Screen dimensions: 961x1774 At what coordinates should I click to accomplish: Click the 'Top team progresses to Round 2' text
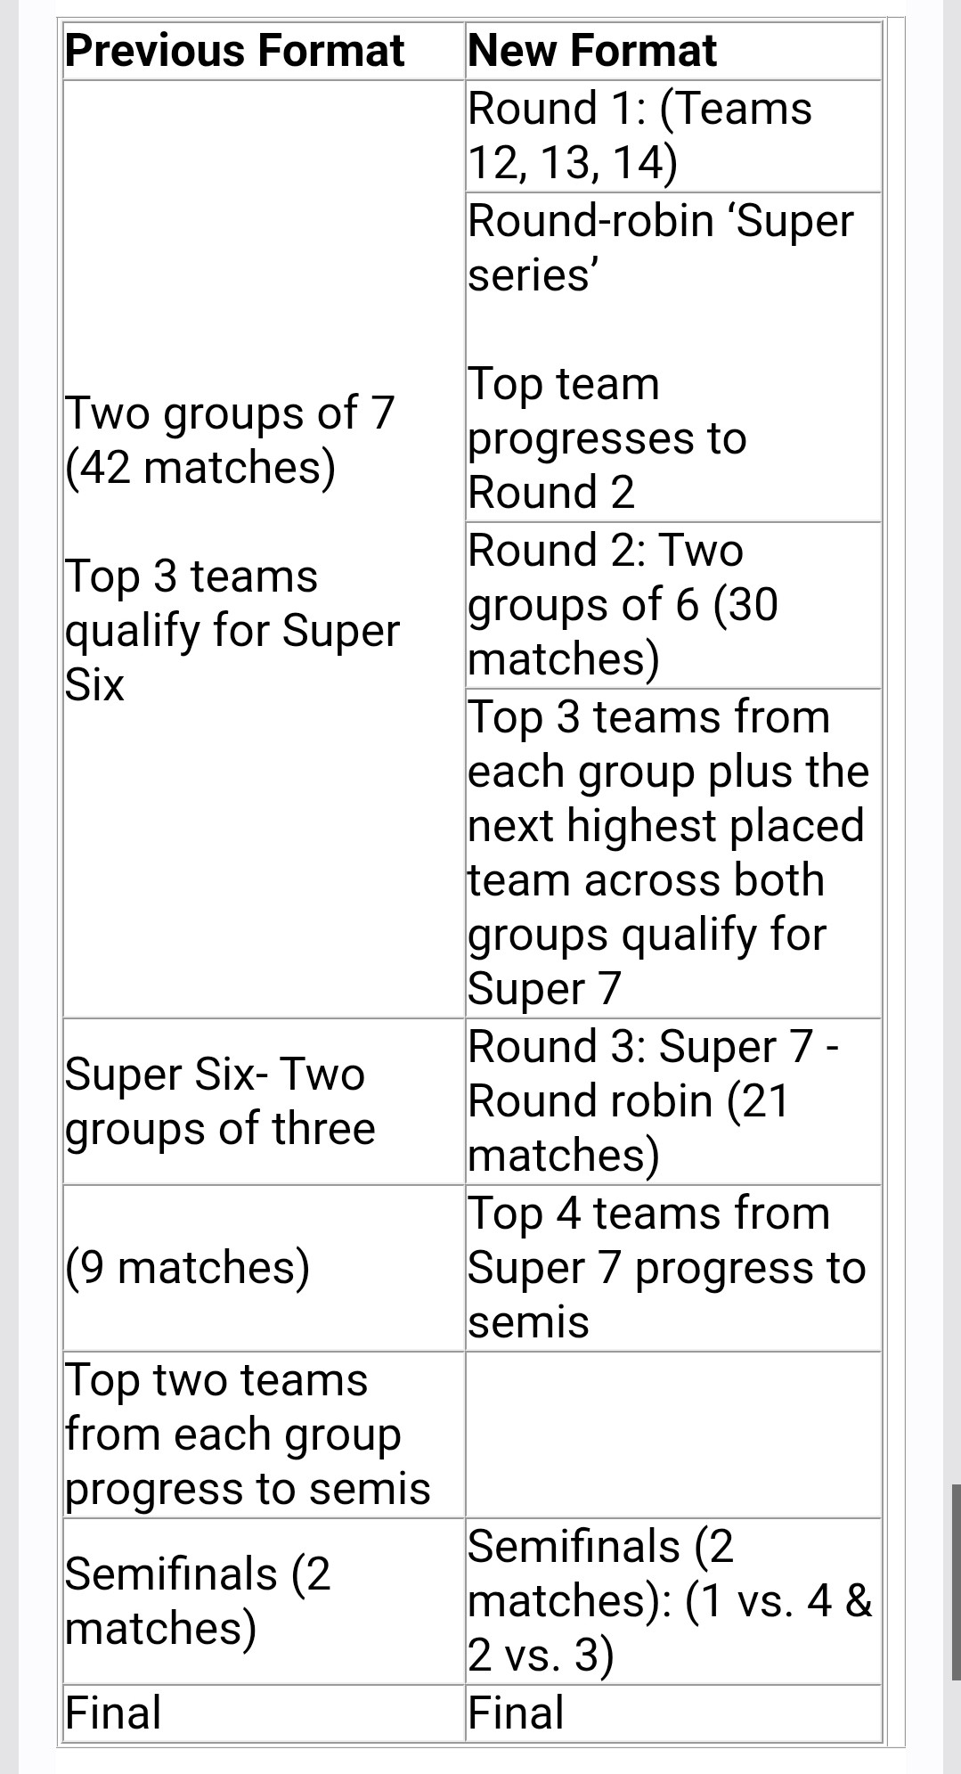tap(607, 438)
